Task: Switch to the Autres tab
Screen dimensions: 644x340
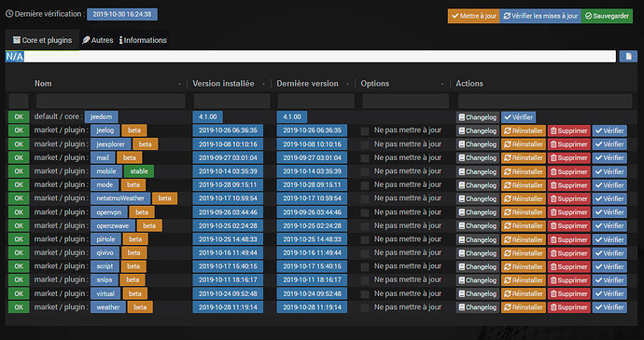Action: 98,40
